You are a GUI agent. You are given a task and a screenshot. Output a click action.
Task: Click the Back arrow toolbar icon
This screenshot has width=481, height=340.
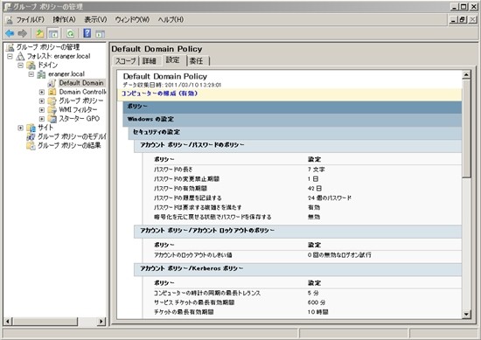[x=10, y=33]
